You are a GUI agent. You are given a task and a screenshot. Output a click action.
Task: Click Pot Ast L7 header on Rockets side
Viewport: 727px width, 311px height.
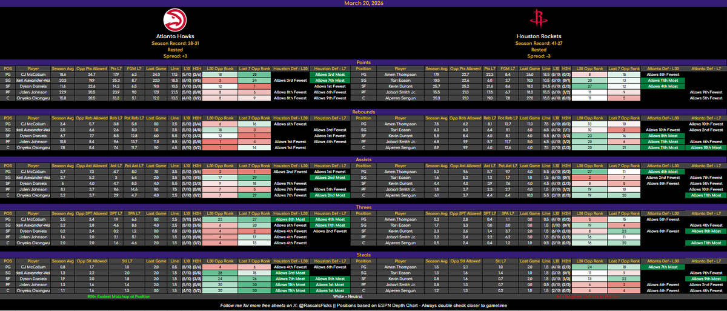click(x=507, y=166)
